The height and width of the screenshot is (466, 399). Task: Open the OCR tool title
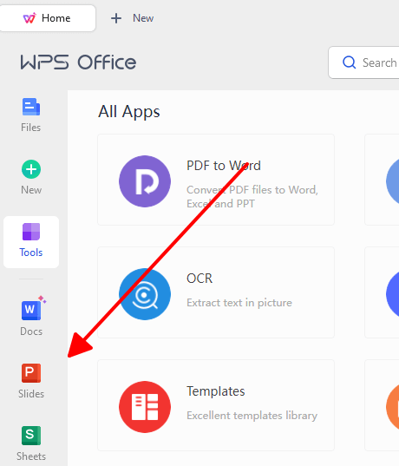click(x=199, y=279)
